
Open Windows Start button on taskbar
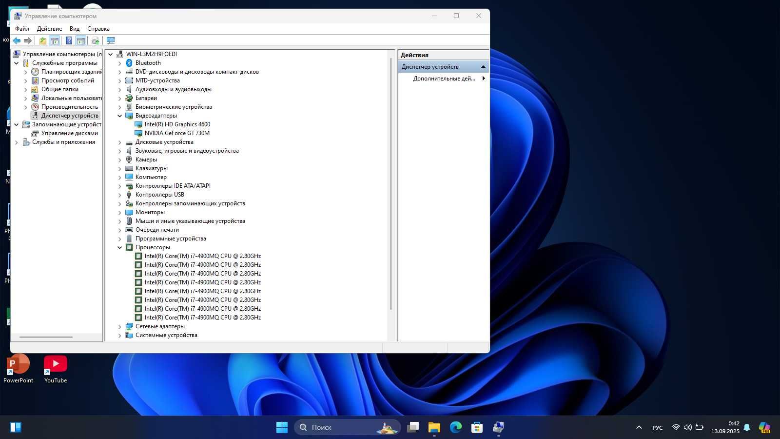tap(282, 427)
